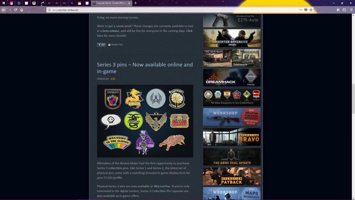Open The Arms Deal Update banner

pyautogui.click(x=232, y=157)
